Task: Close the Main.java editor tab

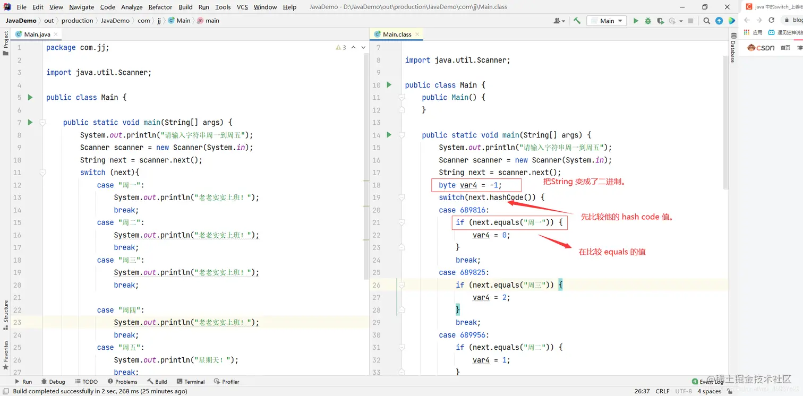Action: pyautogui.click(x=56, y=34)
